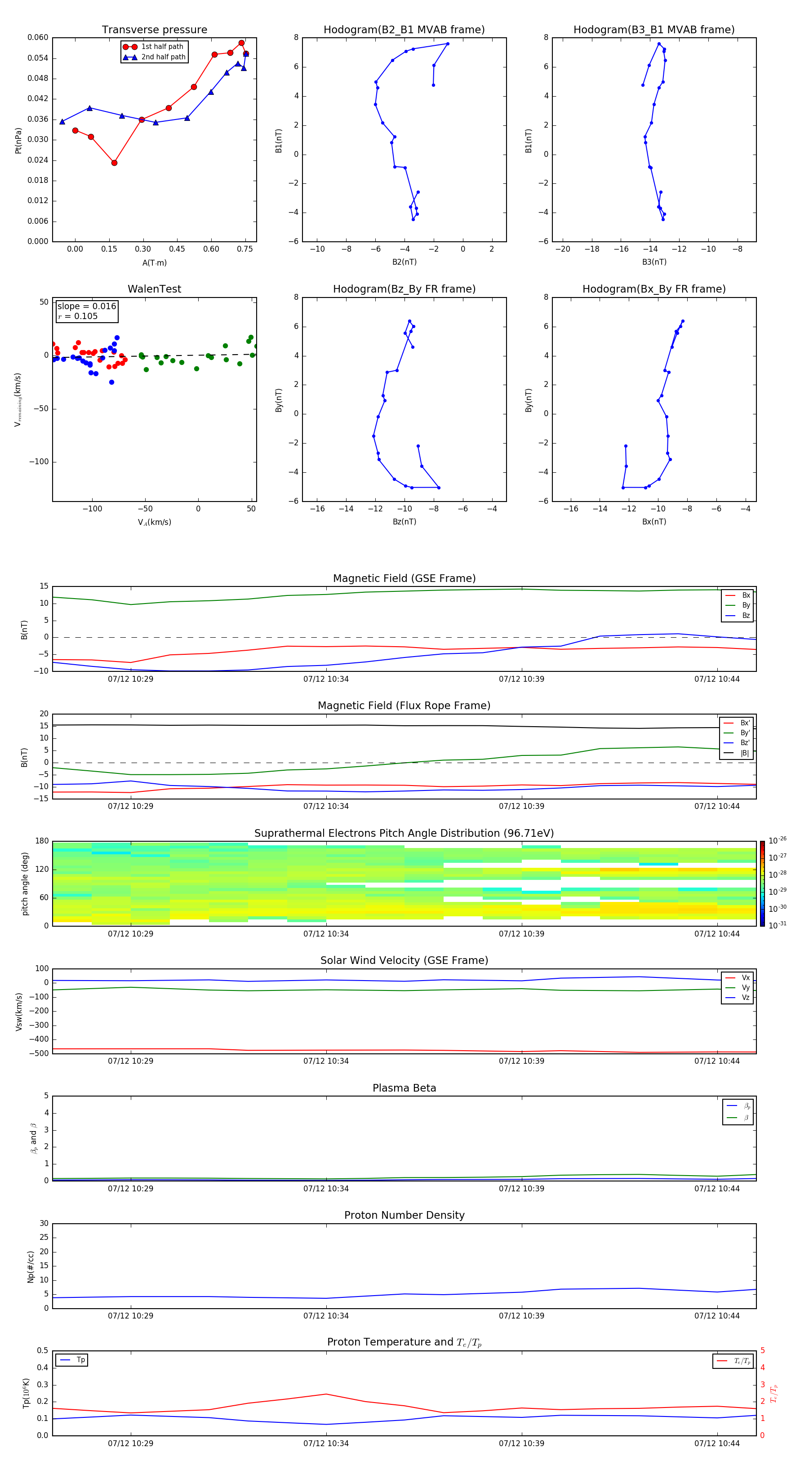Click Bz' in the Flux Rope Frame legend

(x=737, y=743)
